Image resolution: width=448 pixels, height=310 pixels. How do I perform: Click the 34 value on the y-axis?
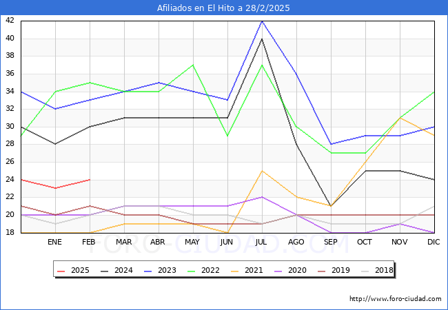(10, 91)
